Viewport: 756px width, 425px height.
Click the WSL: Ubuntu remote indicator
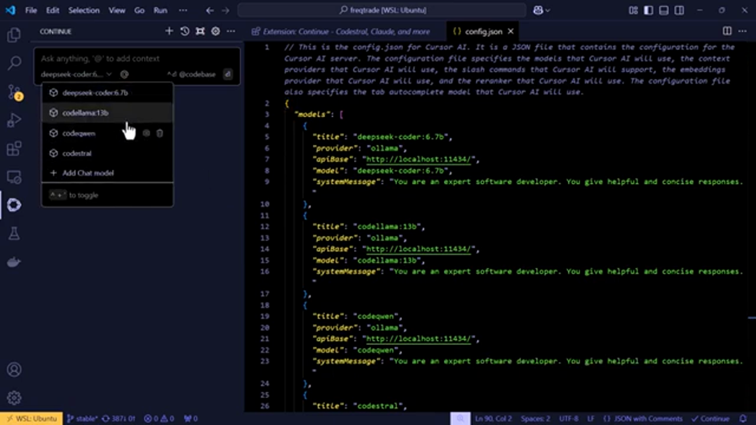pyautogui.click(x=31, y=419)
